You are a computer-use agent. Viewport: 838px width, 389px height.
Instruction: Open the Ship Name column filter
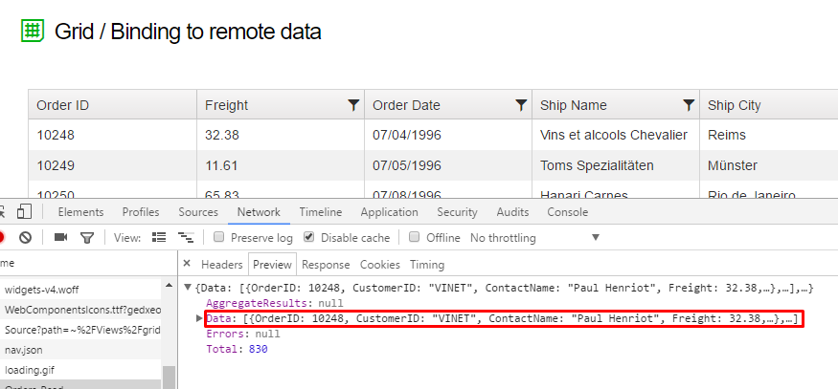coord(689,105)
